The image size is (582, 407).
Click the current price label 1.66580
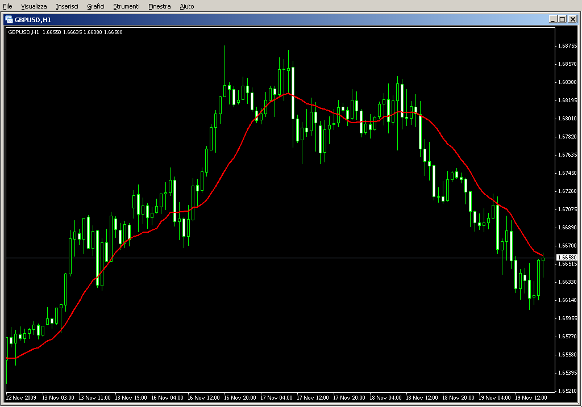point(567,257)
